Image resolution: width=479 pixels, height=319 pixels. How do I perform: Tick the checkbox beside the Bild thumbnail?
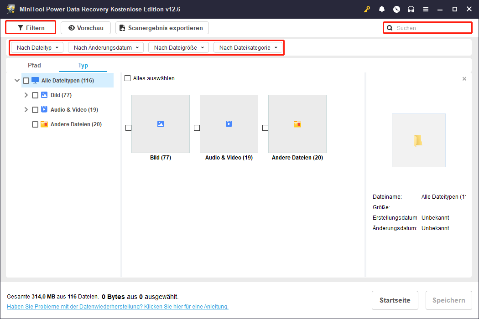click(128, 128)
